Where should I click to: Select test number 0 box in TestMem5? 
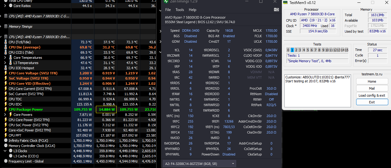pyautogui.click(x=288, y=50)
